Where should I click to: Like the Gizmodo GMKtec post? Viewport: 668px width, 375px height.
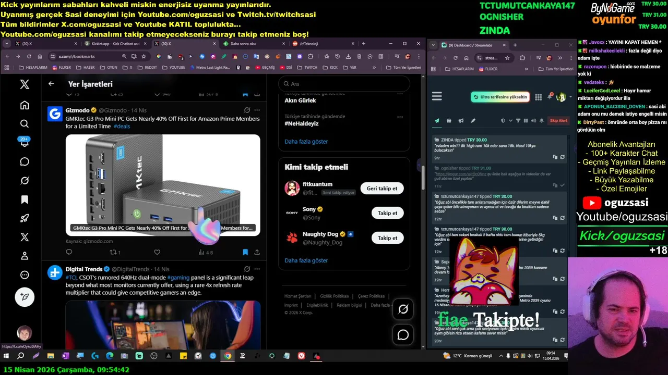157,252
